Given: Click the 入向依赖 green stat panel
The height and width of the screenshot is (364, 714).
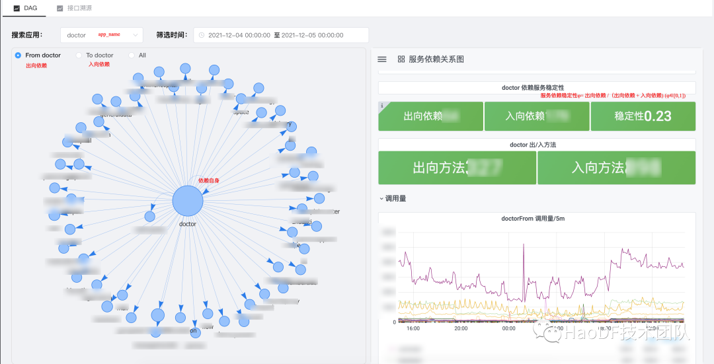Looking at the screenshot, I should pos(537,116).
